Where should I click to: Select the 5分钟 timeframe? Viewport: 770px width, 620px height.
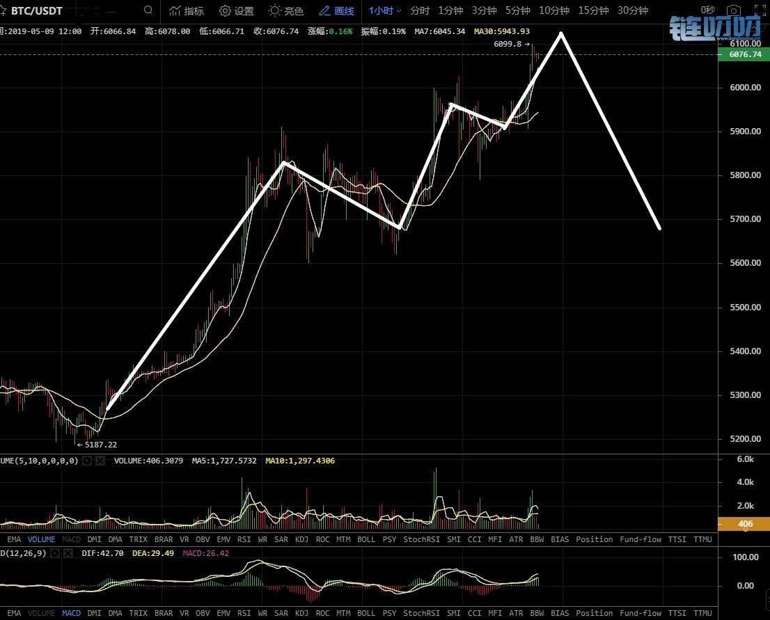pos(517,10)
